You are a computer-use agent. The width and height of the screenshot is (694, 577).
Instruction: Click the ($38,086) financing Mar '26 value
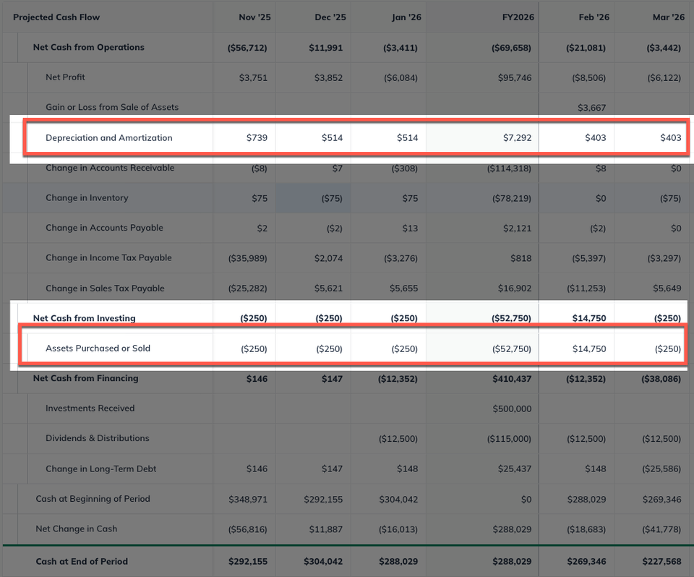661,379
